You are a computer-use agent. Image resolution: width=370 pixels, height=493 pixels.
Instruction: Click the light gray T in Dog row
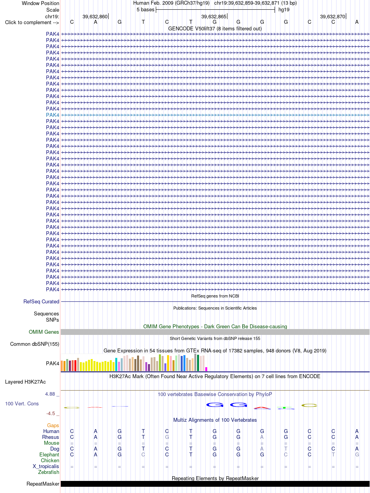pos(286,449)
